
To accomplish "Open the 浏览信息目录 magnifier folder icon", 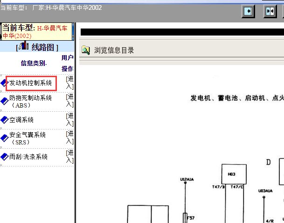I will 86,50.
